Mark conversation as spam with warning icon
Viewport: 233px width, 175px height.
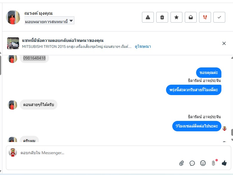coord(148,17)
